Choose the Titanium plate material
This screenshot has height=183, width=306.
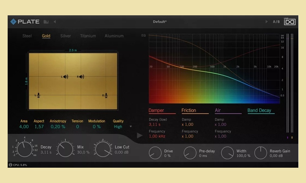[x=88, y=36]
